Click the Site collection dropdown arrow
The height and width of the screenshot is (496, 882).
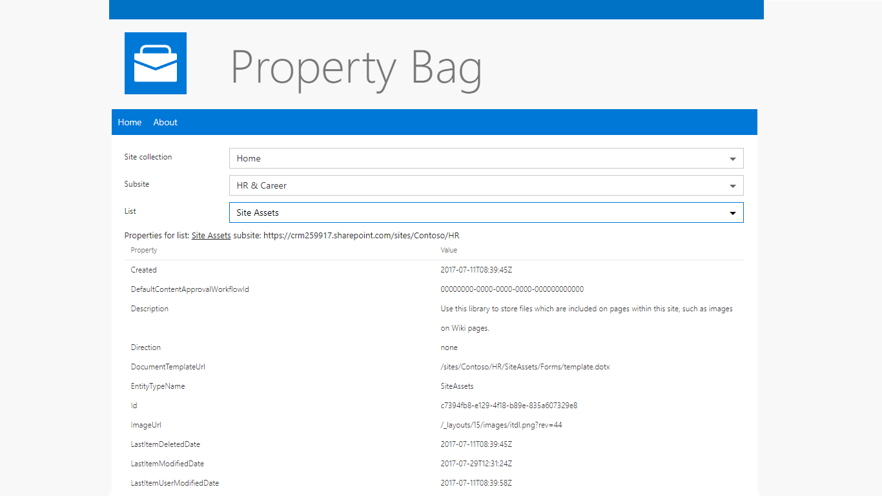coord(733,158)
